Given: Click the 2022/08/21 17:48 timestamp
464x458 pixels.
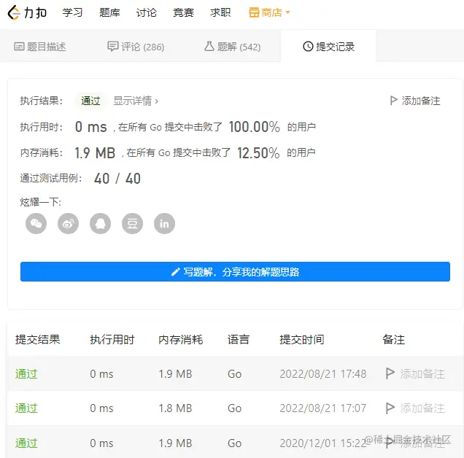Looking at the screenshot, I should [x=323, y=374].
